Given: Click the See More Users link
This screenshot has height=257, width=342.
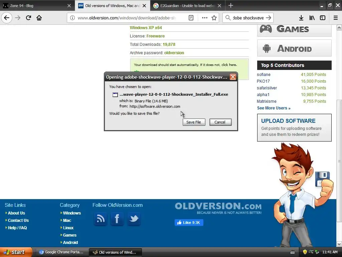Looking at the screenshot, I should [x=274, y=108].
